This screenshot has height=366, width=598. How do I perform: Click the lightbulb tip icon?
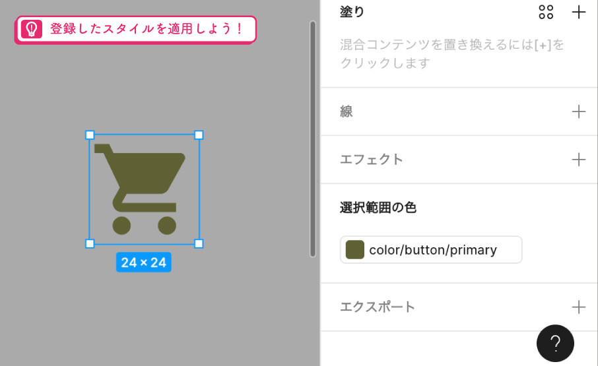[31, 29]
